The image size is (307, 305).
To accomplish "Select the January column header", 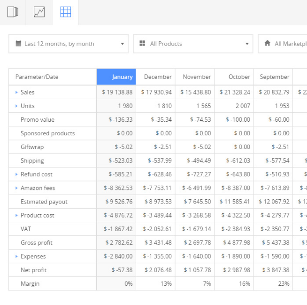I will [x=116, y=77].
